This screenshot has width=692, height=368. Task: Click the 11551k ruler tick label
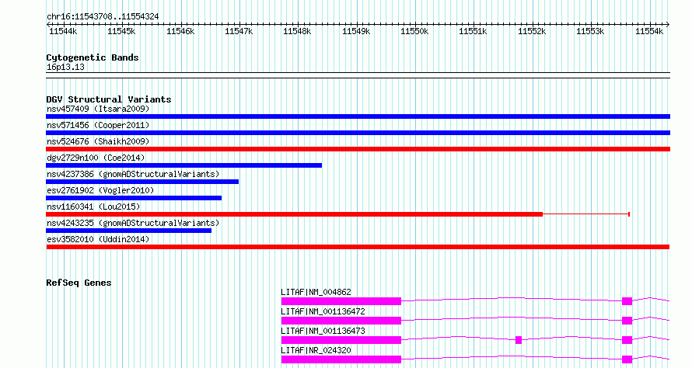pos(473,31)
